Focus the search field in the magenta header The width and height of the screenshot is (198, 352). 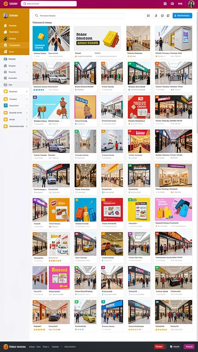coord(49,3)
